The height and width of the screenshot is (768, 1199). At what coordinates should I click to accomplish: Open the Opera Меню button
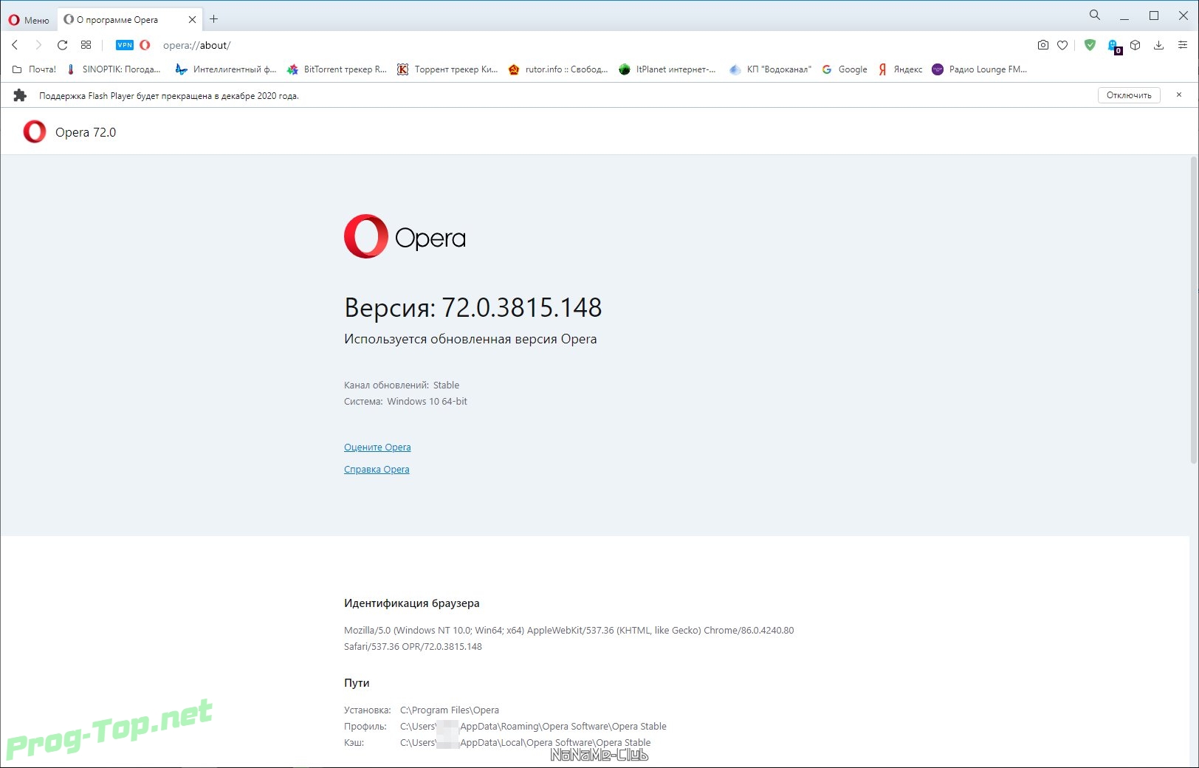(29, 20)
